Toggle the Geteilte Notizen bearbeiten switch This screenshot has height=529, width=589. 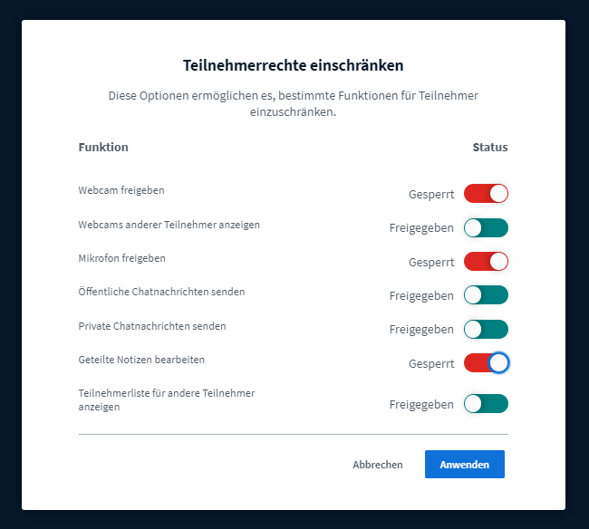pos(486,363)
